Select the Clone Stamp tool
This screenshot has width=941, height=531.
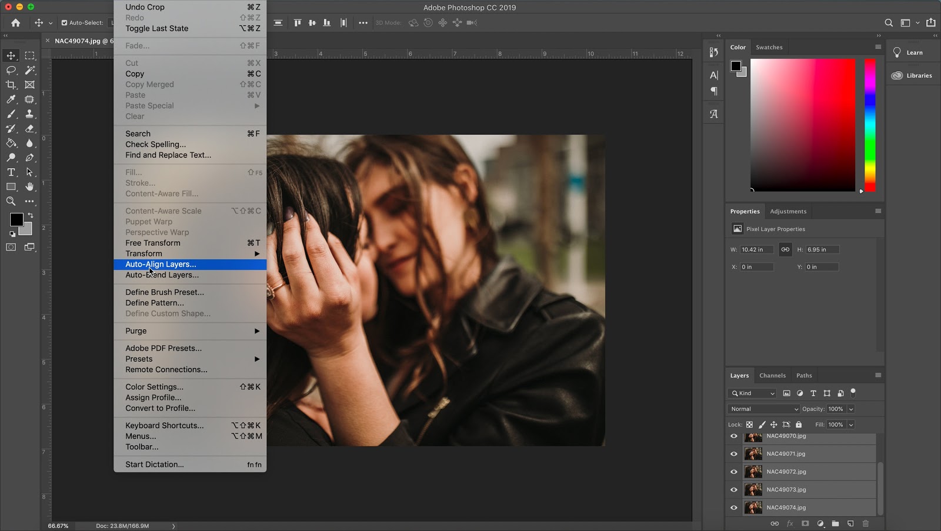coord(29,114)
